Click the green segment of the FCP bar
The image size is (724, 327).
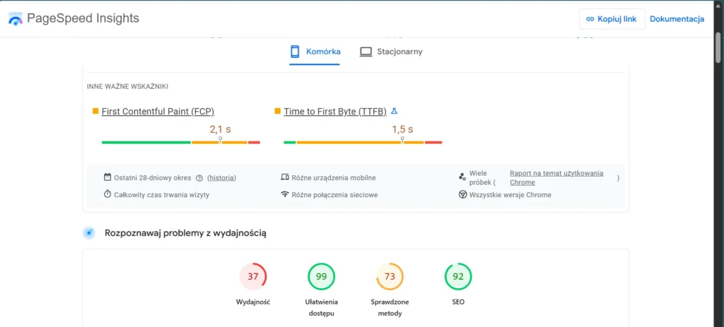pos(146,143)
